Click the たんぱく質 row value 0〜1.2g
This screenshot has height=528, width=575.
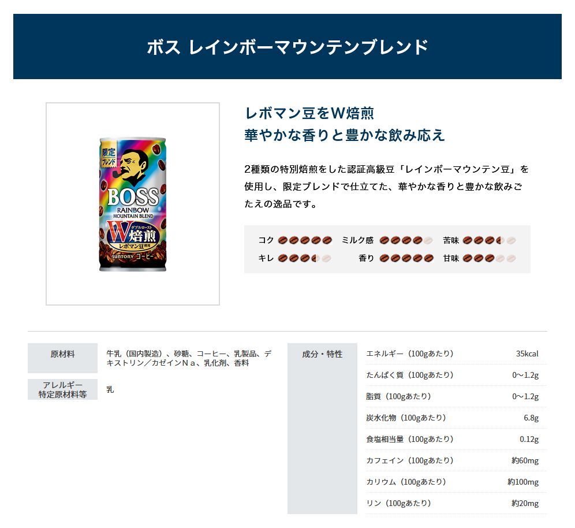point(525,375)
